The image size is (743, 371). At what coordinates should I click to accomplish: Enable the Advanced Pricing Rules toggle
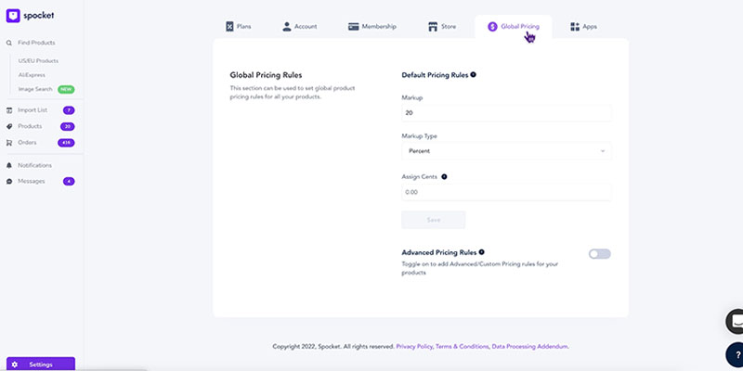click(599, 254)
